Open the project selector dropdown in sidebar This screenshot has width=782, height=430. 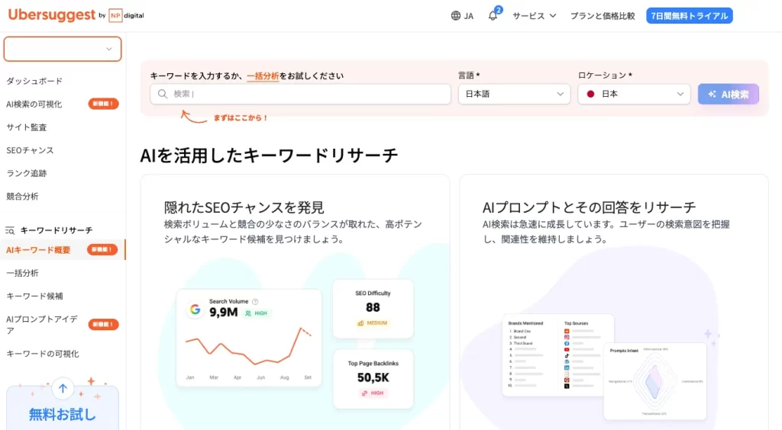click(63, 49)
